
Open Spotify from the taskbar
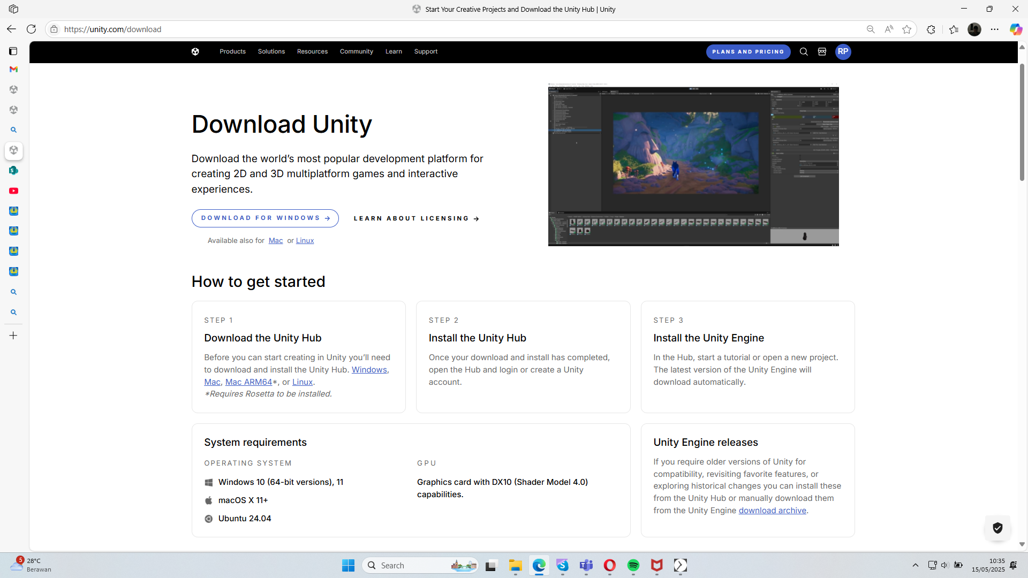633,565
